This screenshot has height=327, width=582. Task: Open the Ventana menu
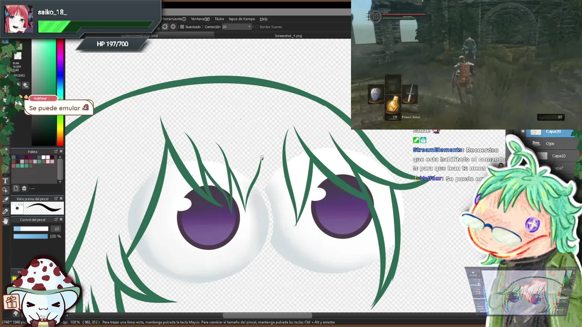coord(200,19)
